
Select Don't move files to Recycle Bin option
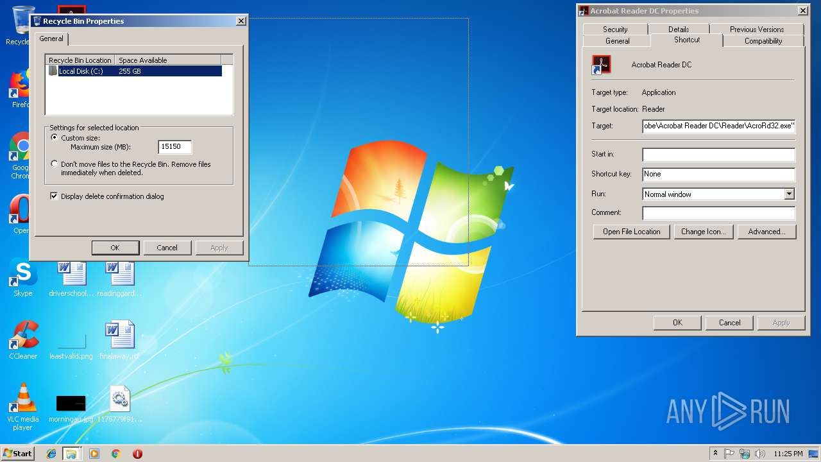point(55,164)
